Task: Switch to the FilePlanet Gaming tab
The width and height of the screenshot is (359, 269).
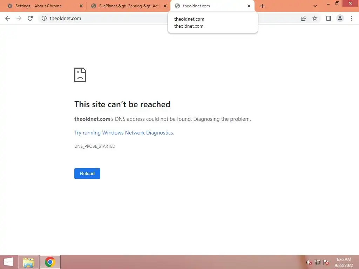Action: click(129, 6)
